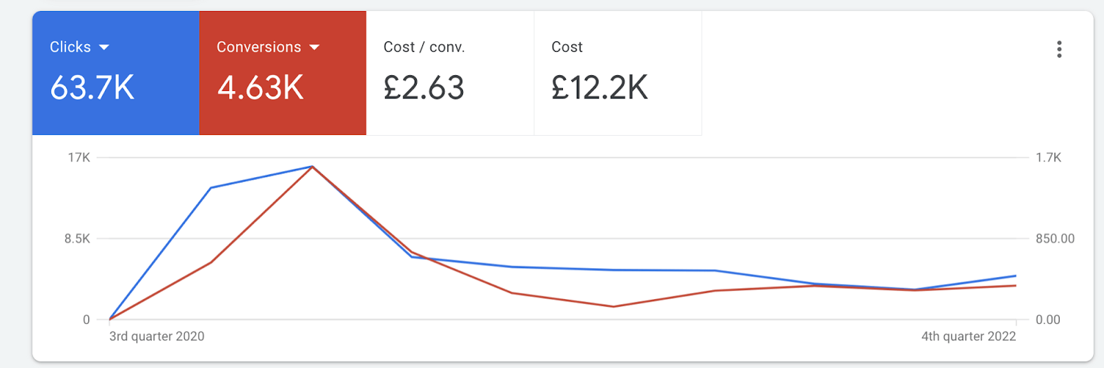Select the red Conversions metric card
This screenshot has width=1104, height=368.
pyautogui.click(x=283, y=73)
